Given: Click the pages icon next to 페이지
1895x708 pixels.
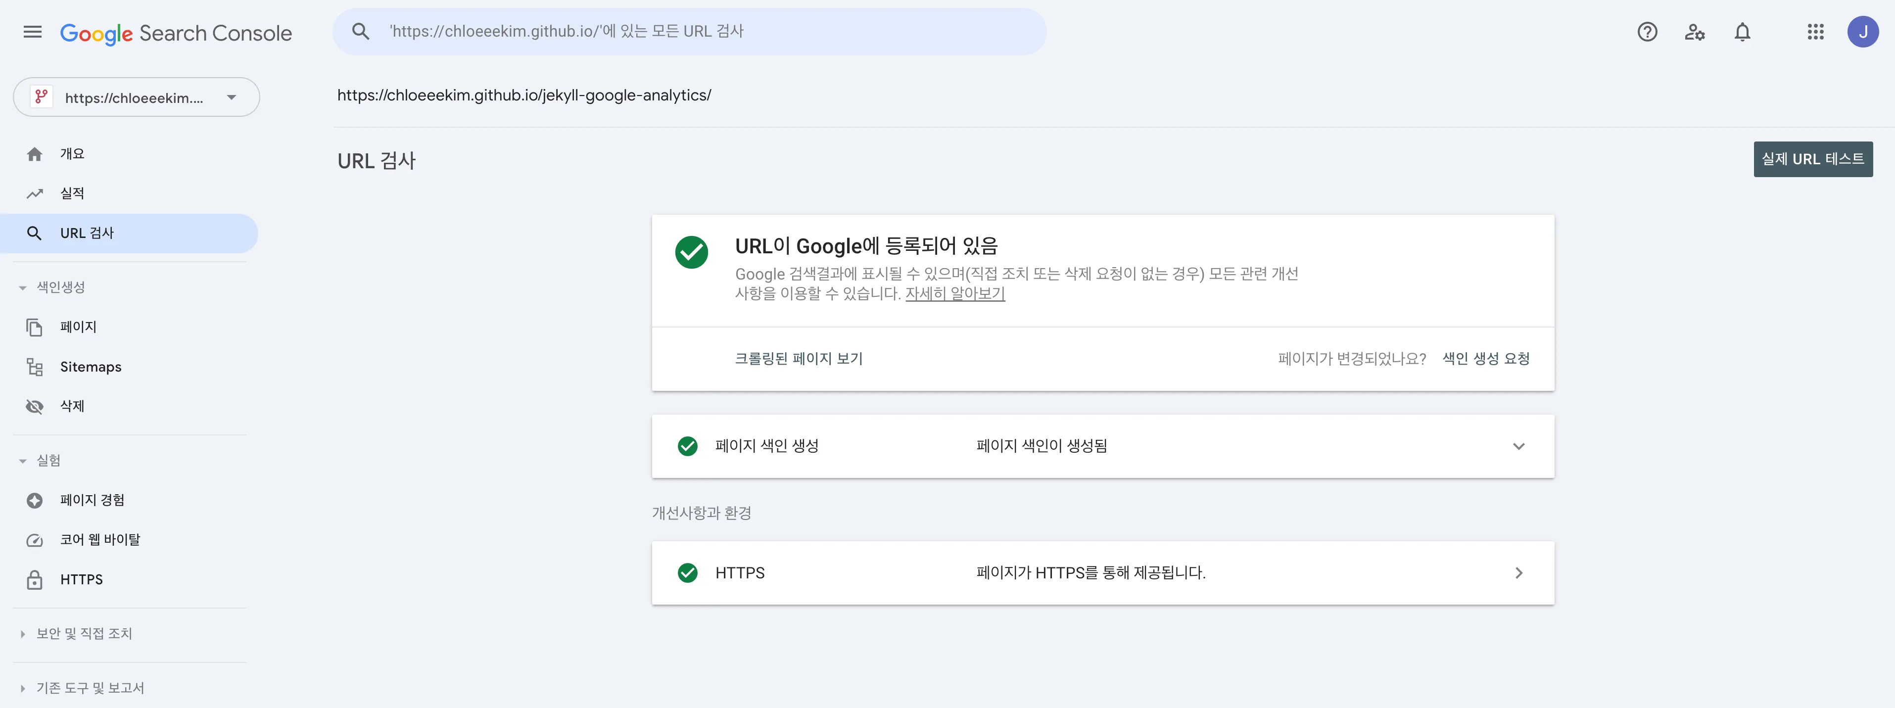Looking at the screenshot, I should pyautogui.click(x=35, y=327).
